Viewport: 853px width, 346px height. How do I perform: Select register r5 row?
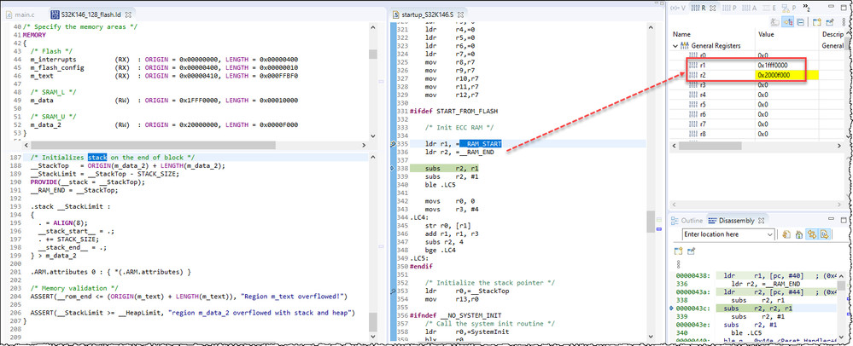757,104
